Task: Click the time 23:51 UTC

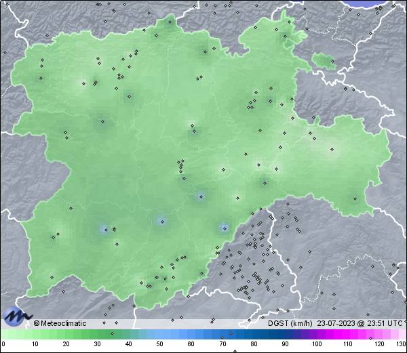Action: (x=383, y=323)
